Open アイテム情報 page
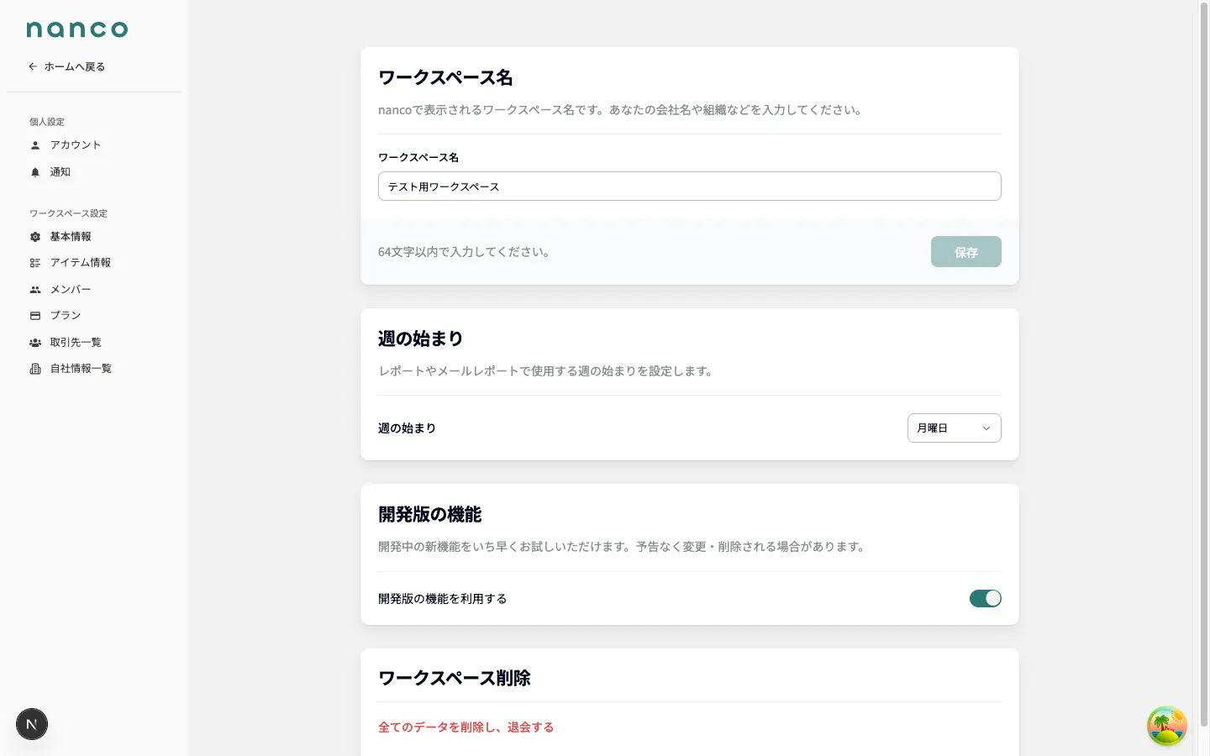1210x756 pixels. 80,263
